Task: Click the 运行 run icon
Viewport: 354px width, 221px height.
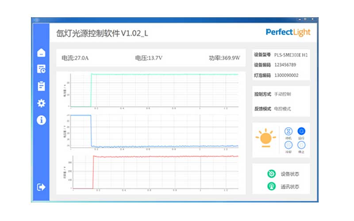Action: pos(301,131)
